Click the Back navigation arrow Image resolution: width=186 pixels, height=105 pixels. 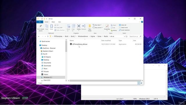tap(39, 36)
